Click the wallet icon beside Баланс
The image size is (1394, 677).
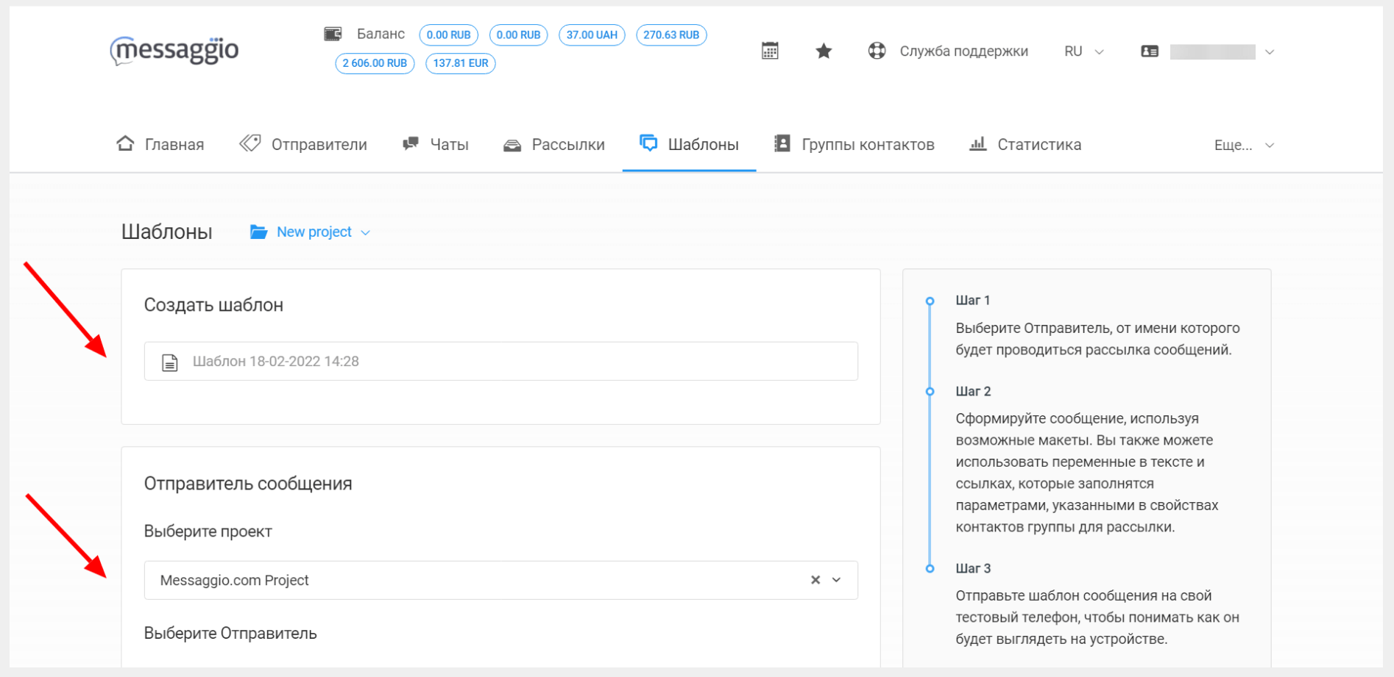(333, 34)
